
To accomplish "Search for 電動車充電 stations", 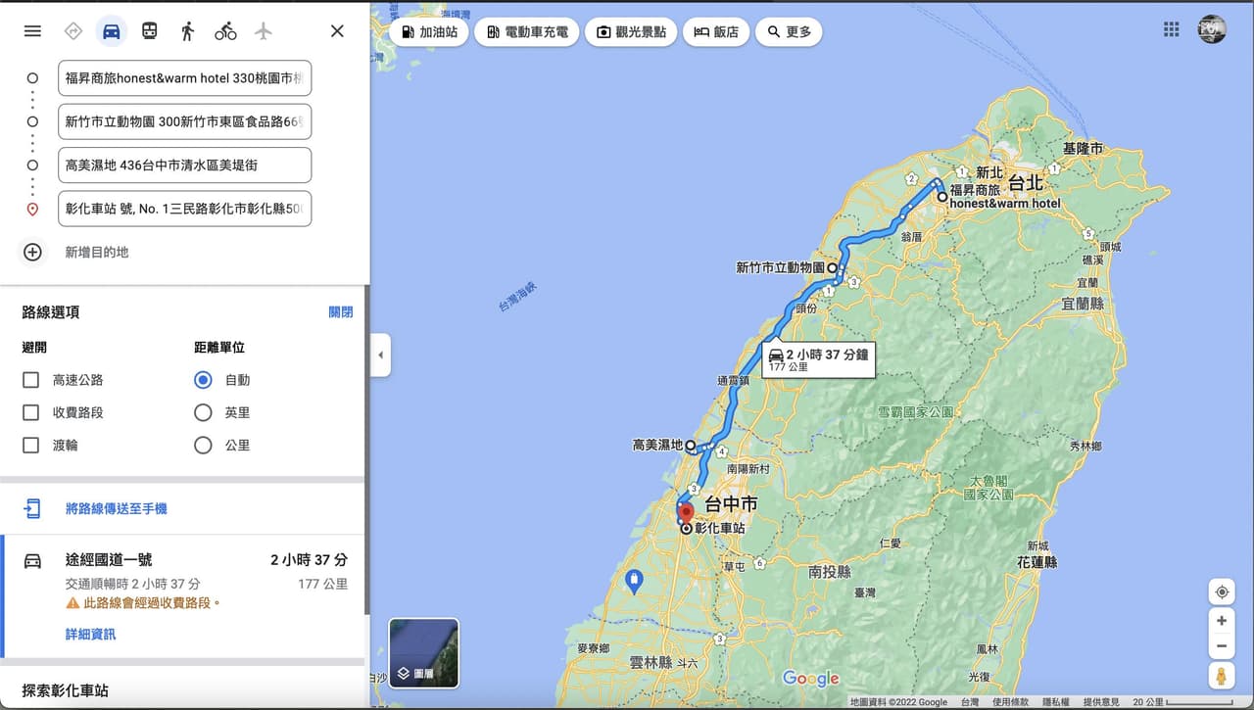I will pyautogui.click(x=527, y=31).
